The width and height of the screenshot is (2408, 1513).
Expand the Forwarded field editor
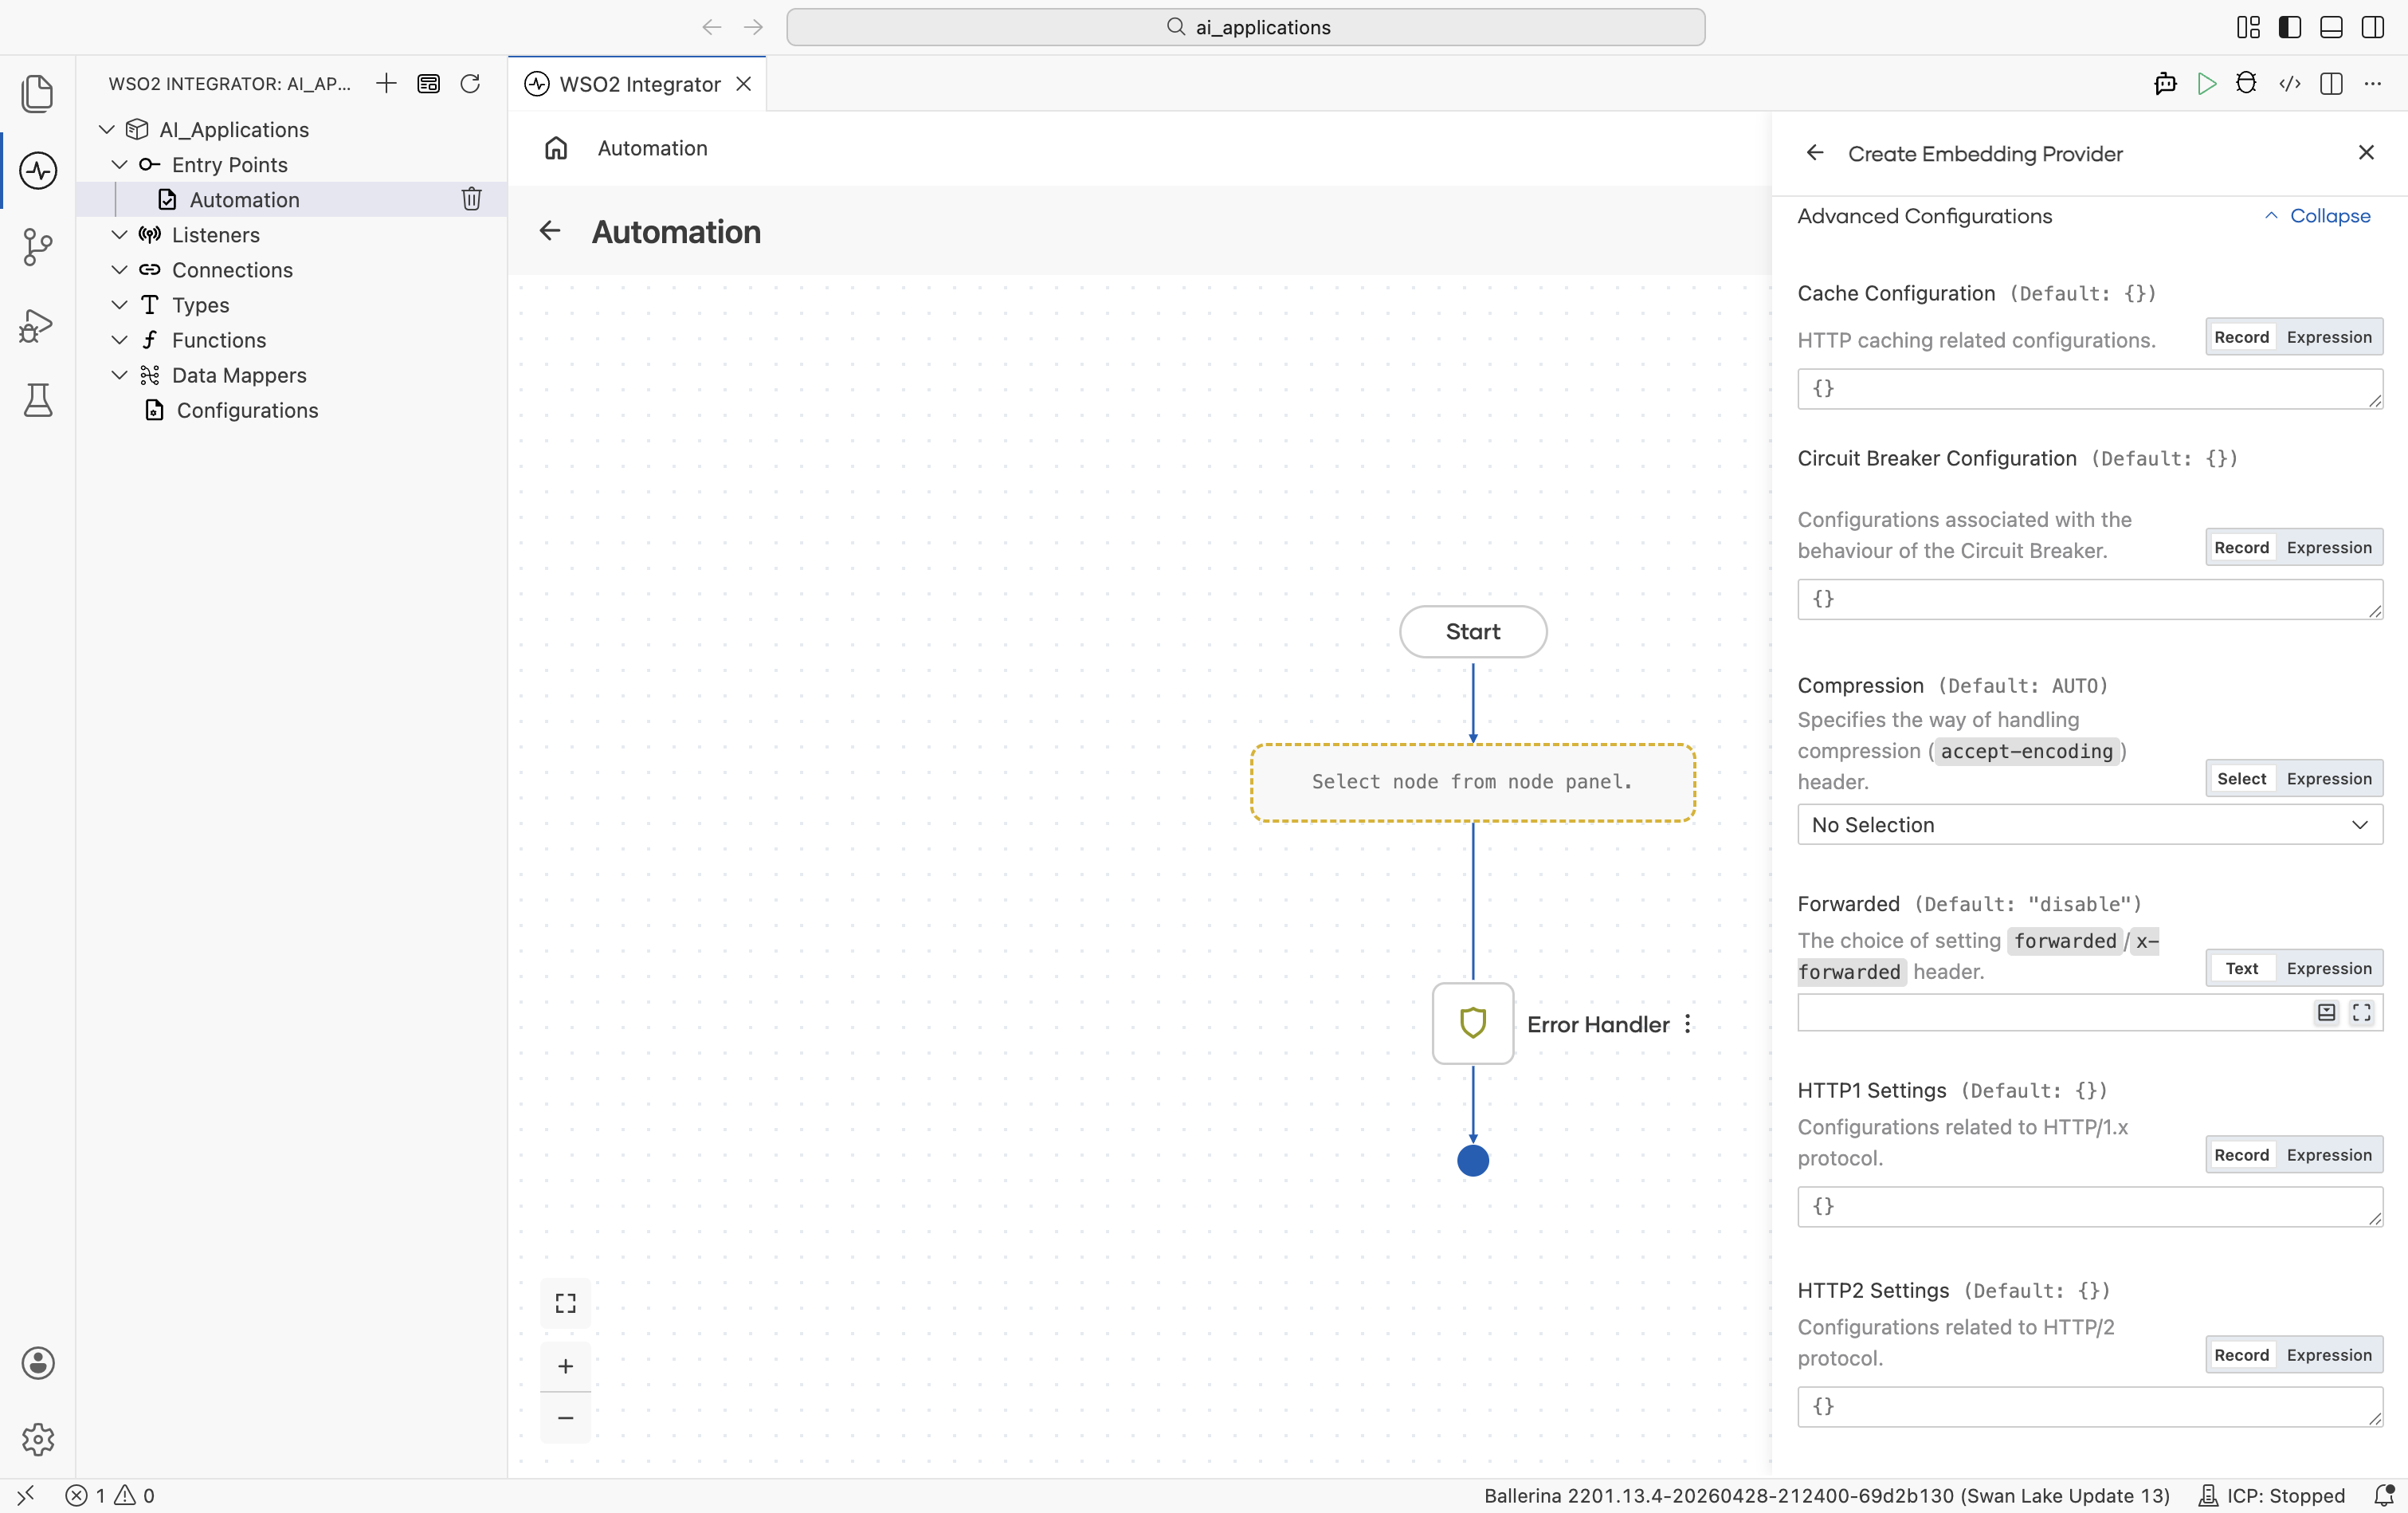point(2362,1012)
